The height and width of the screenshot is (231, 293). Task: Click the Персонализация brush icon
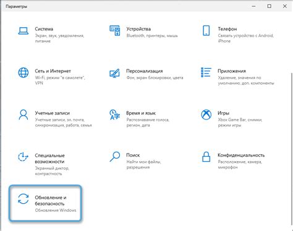tap(114, 73)
